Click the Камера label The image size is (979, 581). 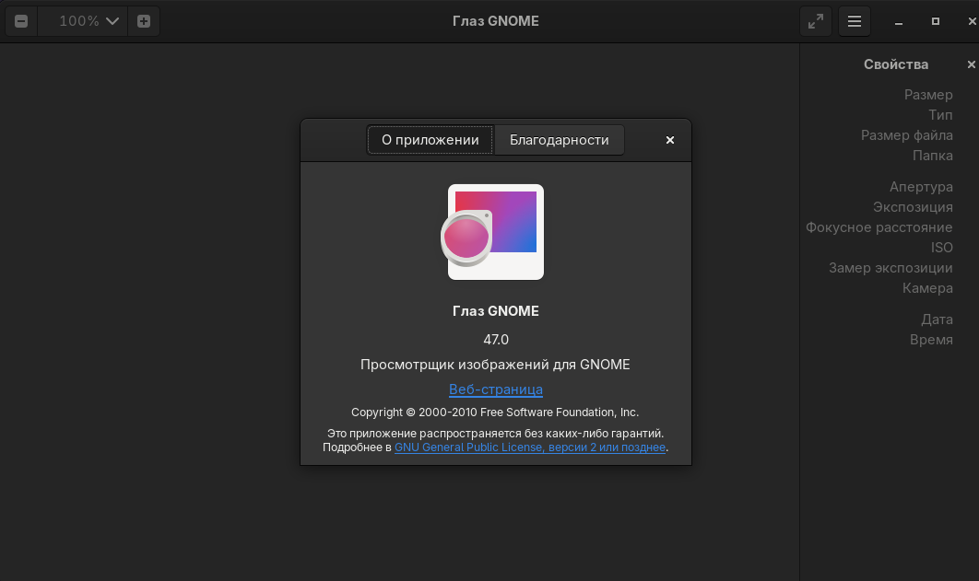pos(927,288)
